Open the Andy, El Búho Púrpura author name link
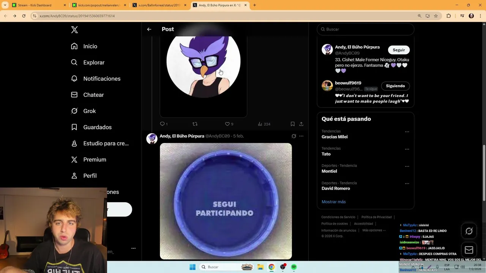 point(182,136)
